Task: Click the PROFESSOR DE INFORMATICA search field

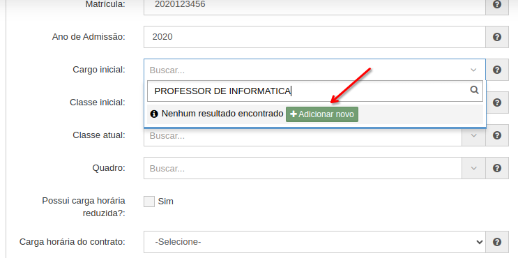Action: coord(315,91)
